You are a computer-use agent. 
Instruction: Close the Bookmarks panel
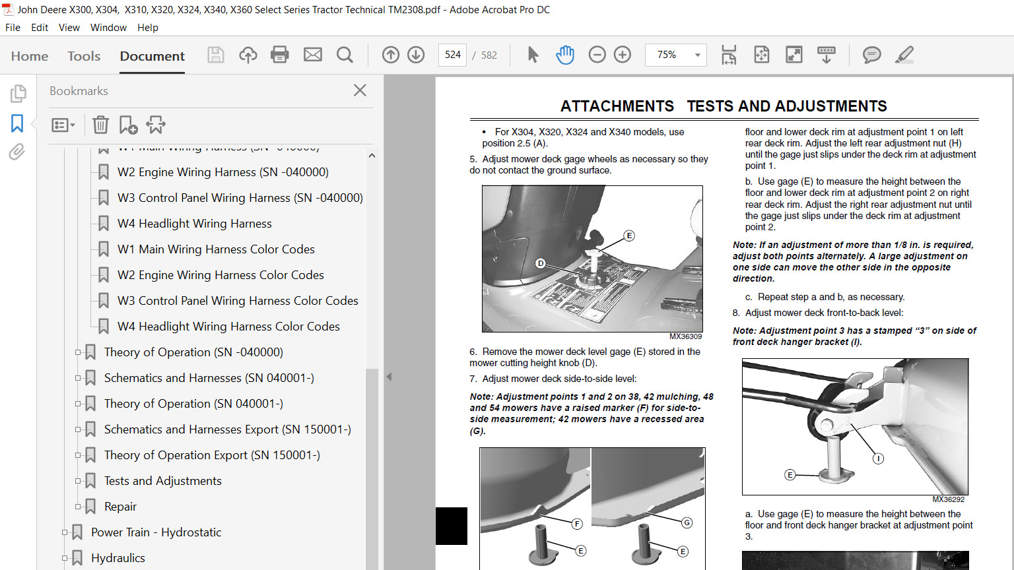(x=360, y=90)
